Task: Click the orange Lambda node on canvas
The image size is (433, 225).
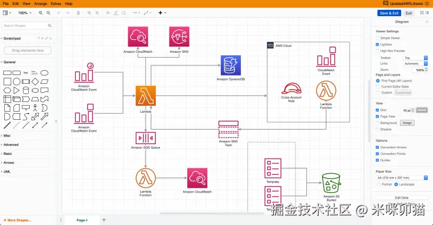Action: (x=146, y=96)
